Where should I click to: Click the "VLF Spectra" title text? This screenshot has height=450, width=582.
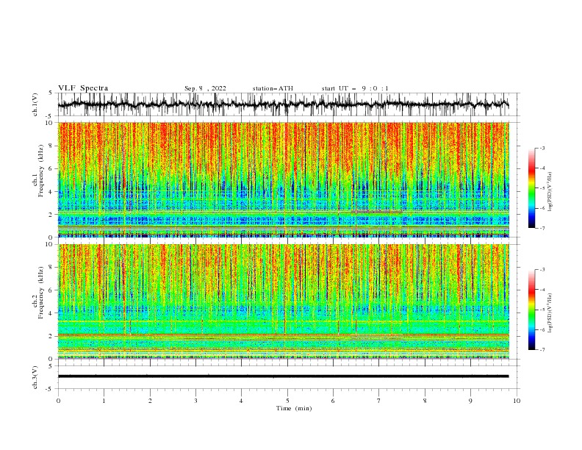tap(83, 88)
